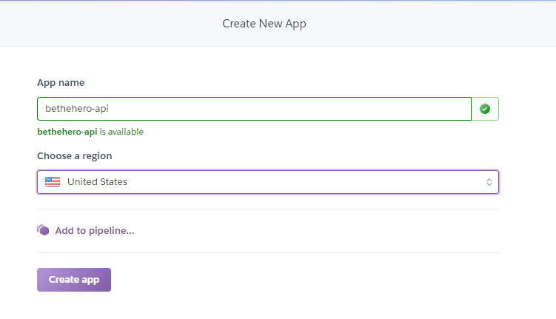Click the bold 'bethehero-api' availability text
This screenshot has height=319, width=556.
click(67, 132)
